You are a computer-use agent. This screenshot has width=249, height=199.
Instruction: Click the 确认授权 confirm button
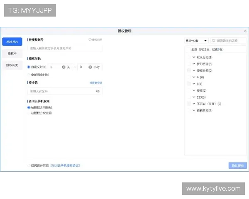click(x=238, y=165)
